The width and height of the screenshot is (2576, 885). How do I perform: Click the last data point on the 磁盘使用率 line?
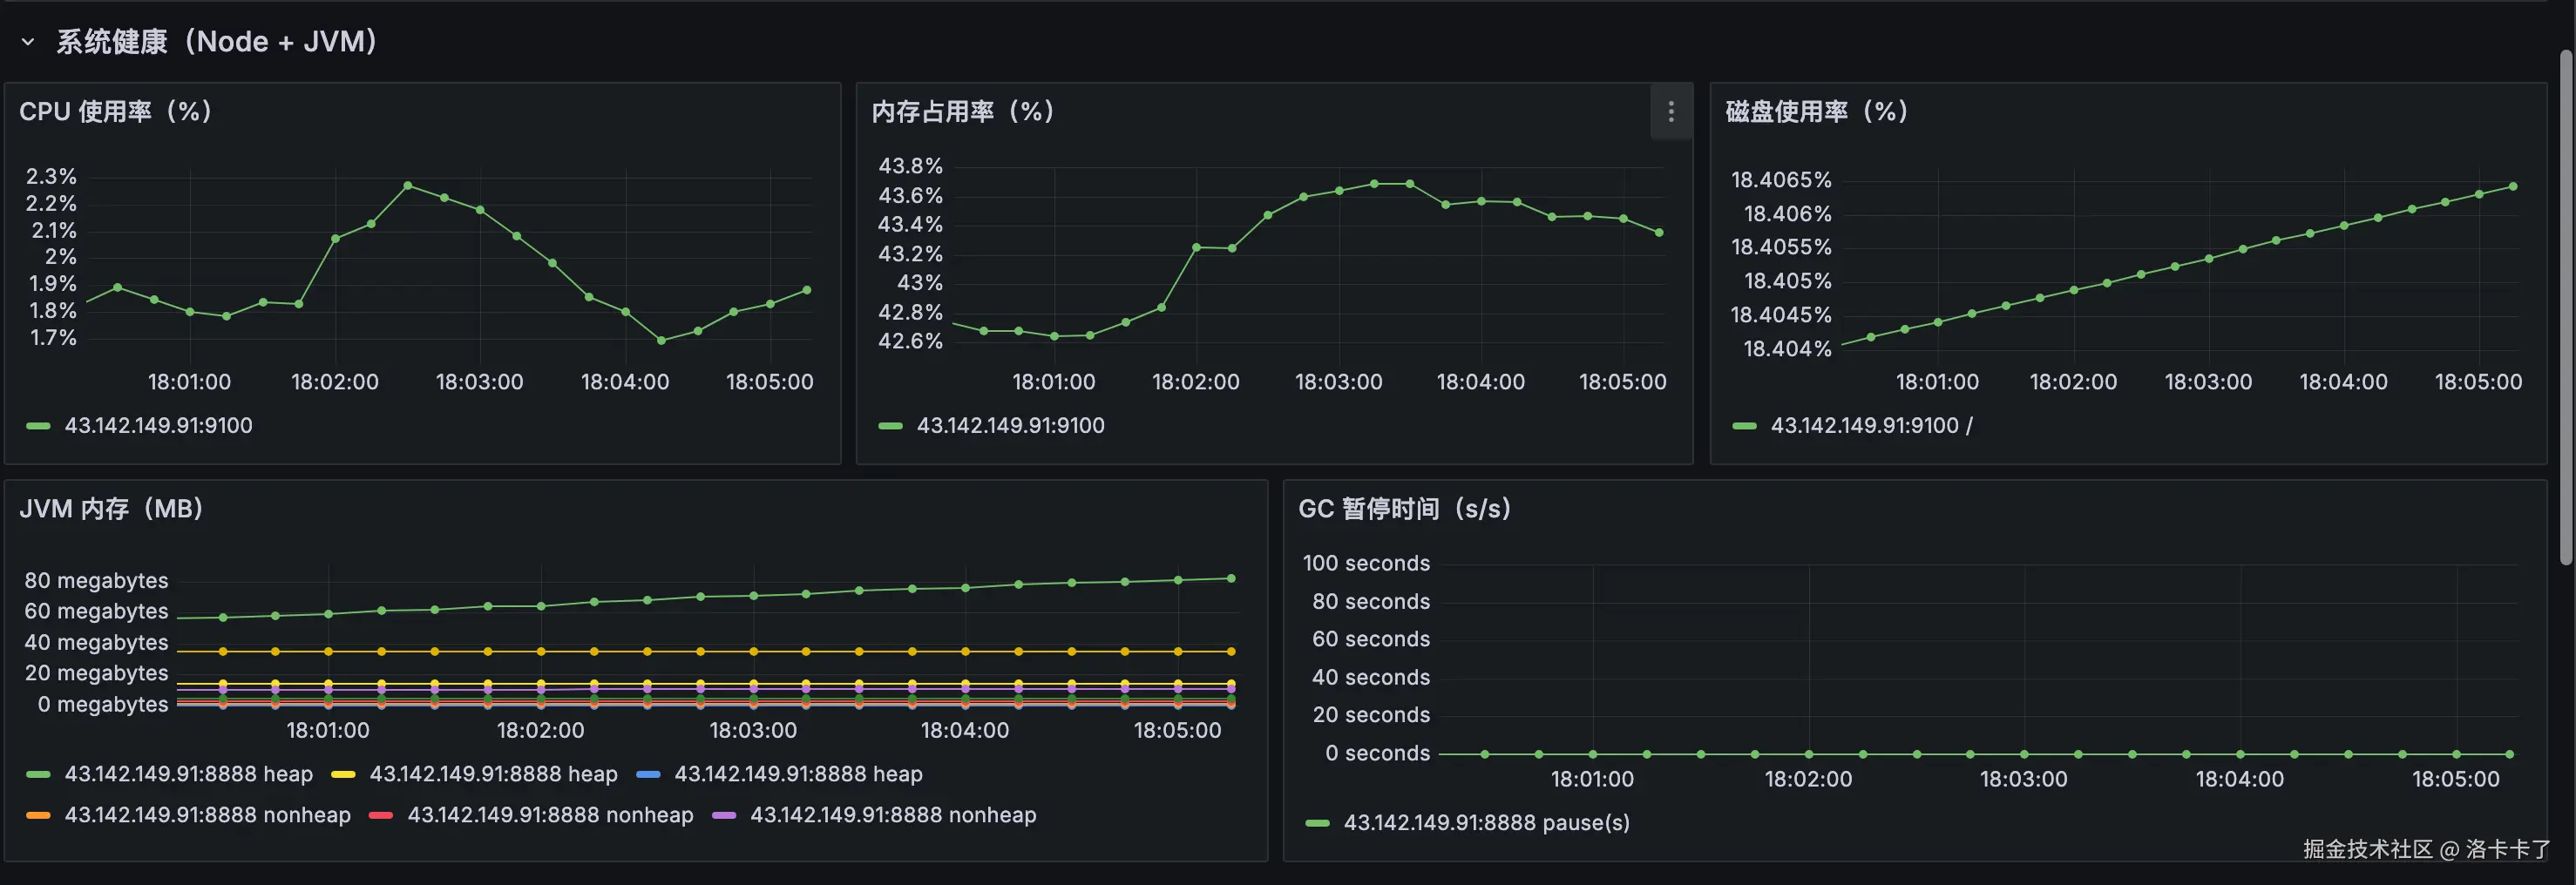2513,187
